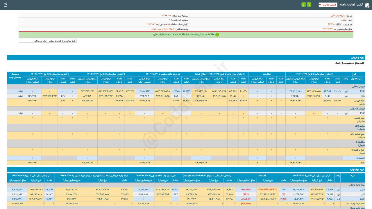Click the اصلاحات column header in sales table
372x209 pixels.
tap(267, 74)
